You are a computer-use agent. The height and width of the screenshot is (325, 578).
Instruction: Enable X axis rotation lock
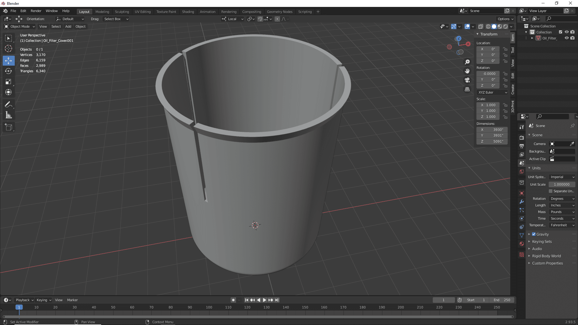point(505,73)
